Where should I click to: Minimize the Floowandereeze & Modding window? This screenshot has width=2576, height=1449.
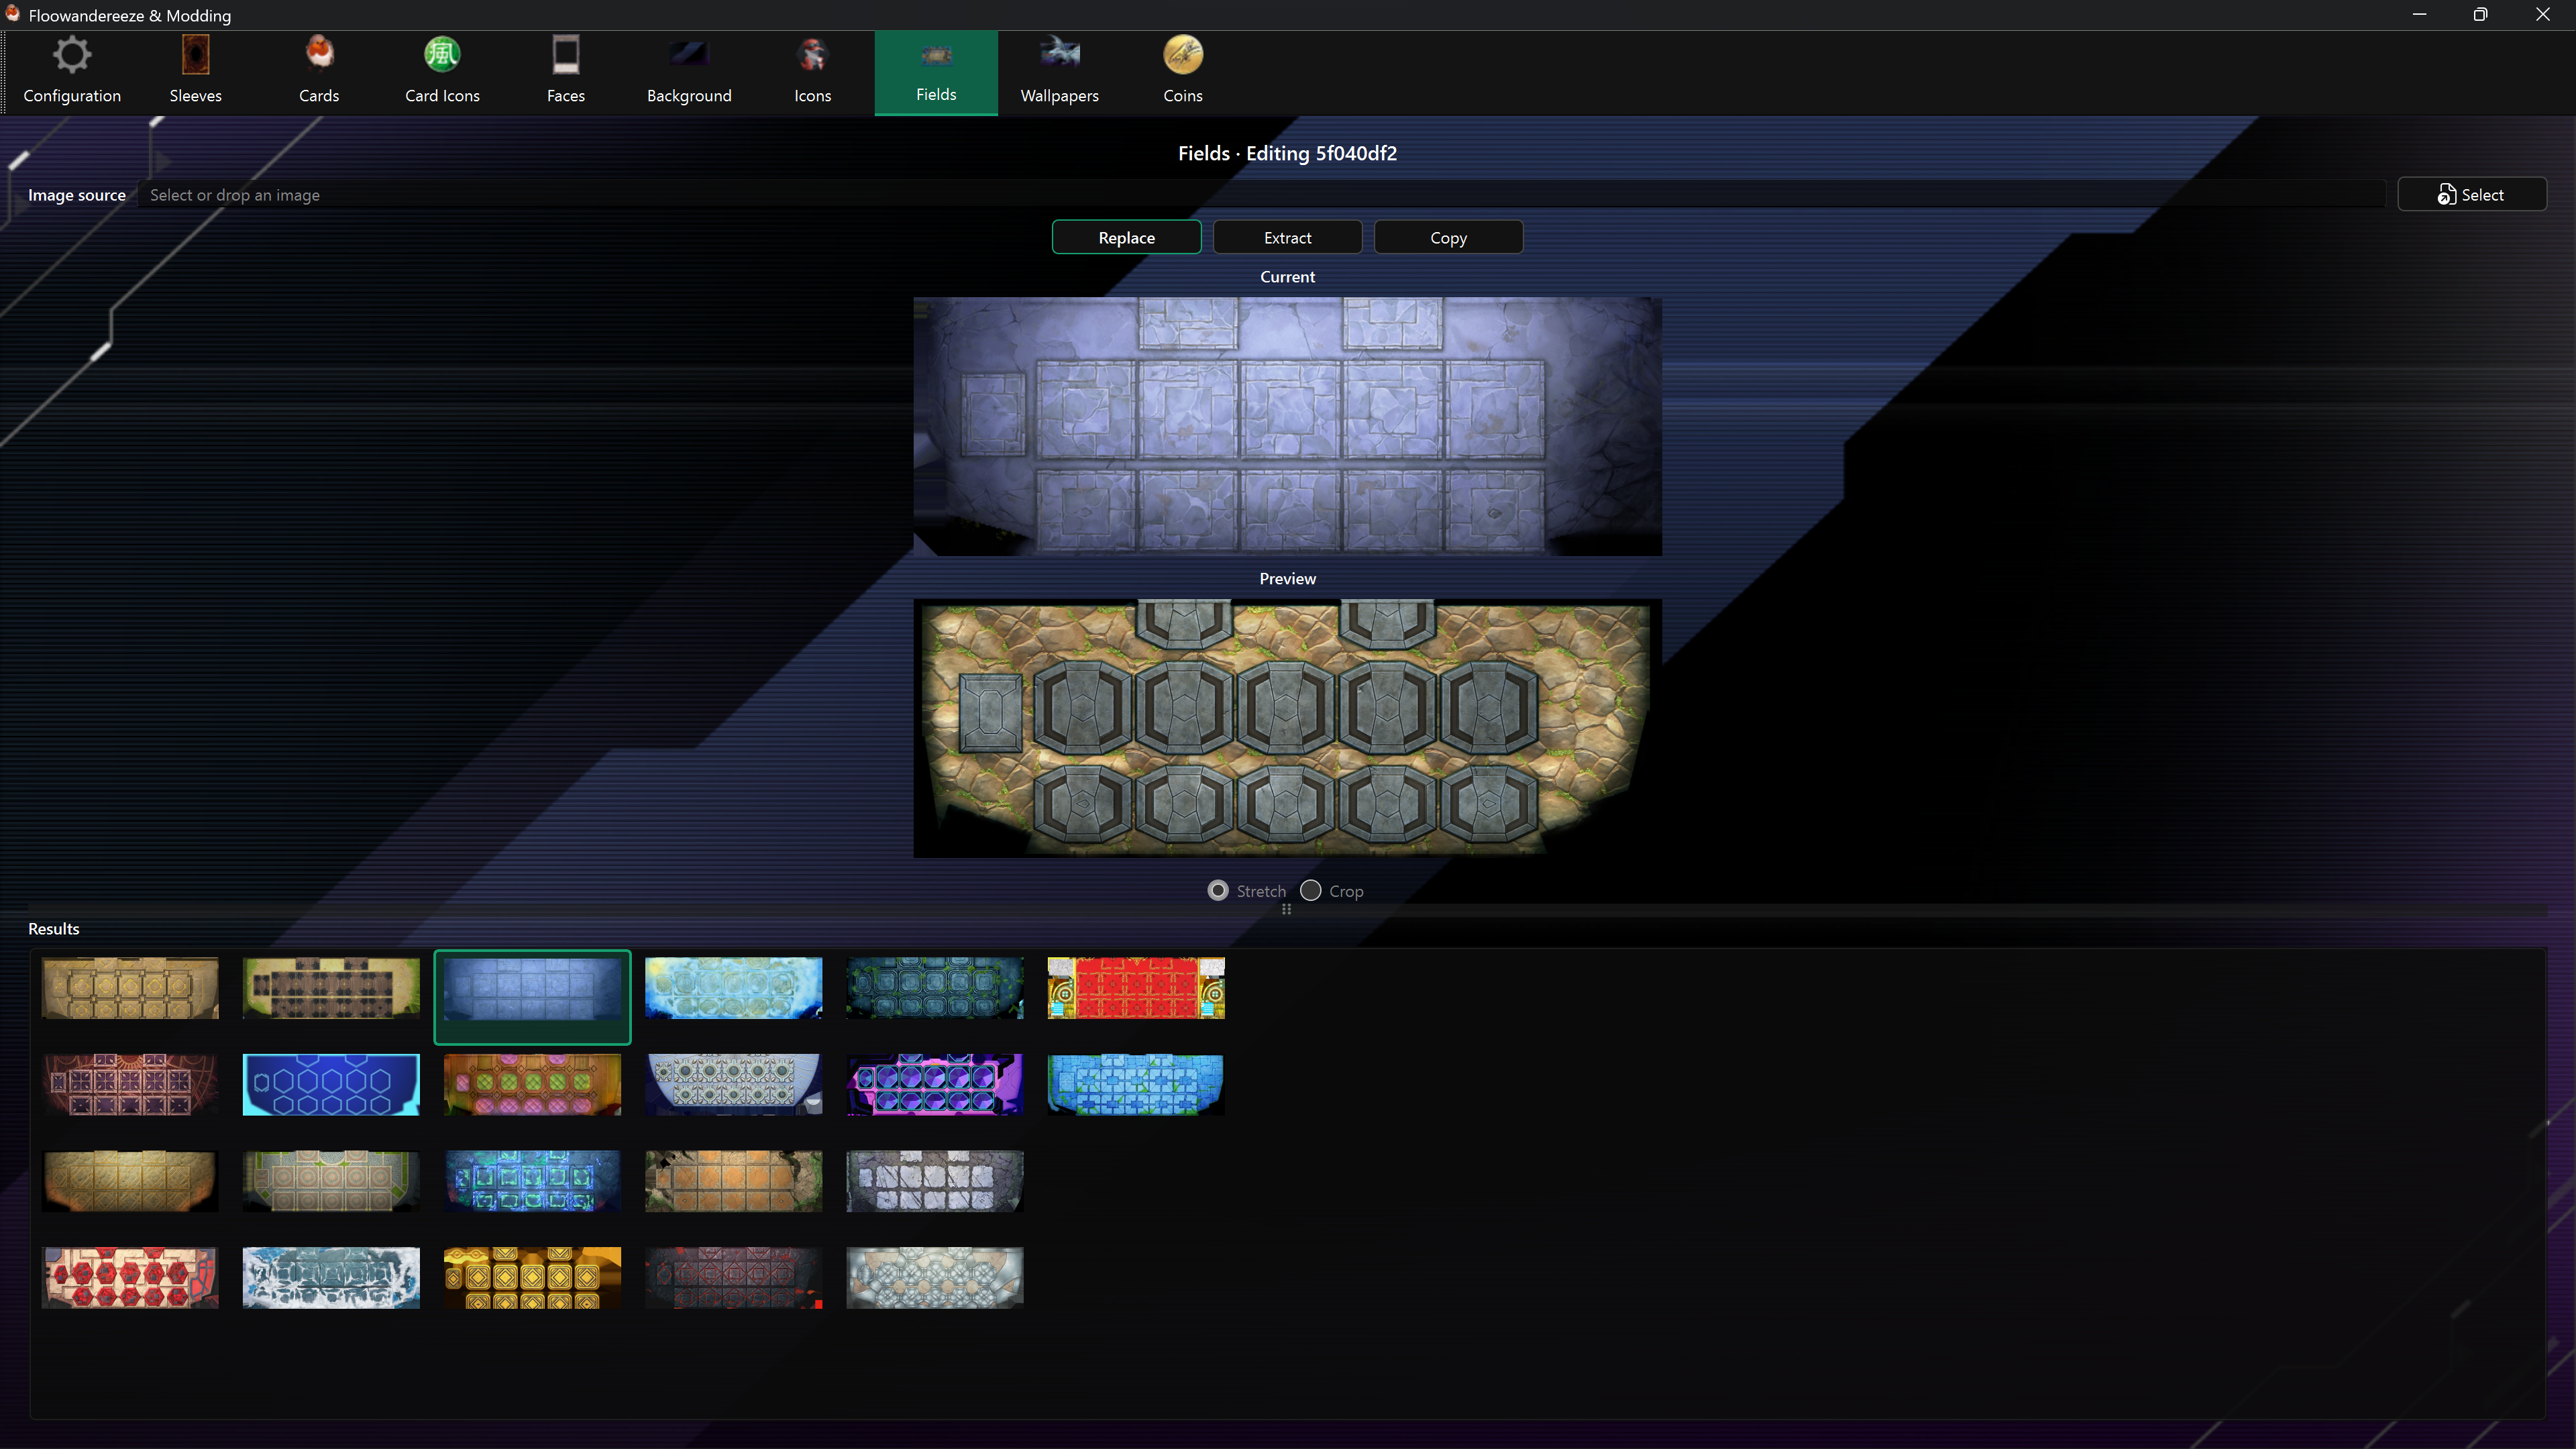[x=2419, y=15]
